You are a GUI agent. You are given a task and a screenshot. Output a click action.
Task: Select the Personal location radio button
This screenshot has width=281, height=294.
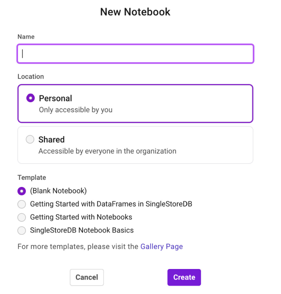tap(30, 98)
